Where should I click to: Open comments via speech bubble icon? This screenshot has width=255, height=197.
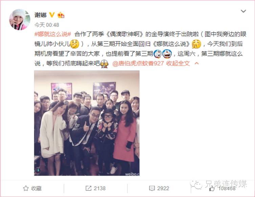(x=152, y=189)
